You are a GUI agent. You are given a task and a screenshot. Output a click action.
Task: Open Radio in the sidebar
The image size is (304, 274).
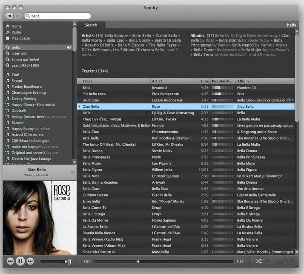[16, 32]
